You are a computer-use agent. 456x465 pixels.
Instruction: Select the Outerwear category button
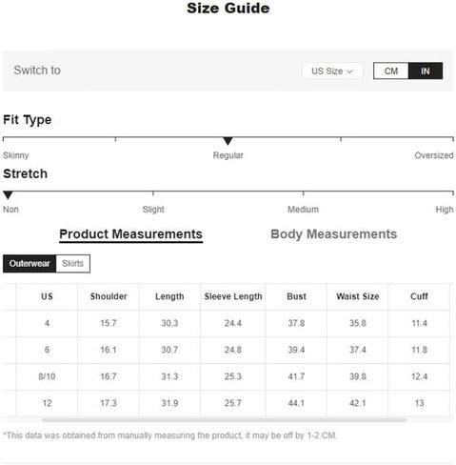(x=30, y=264)
